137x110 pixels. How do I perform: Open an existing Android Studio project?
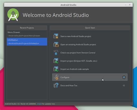pos(90,44)
